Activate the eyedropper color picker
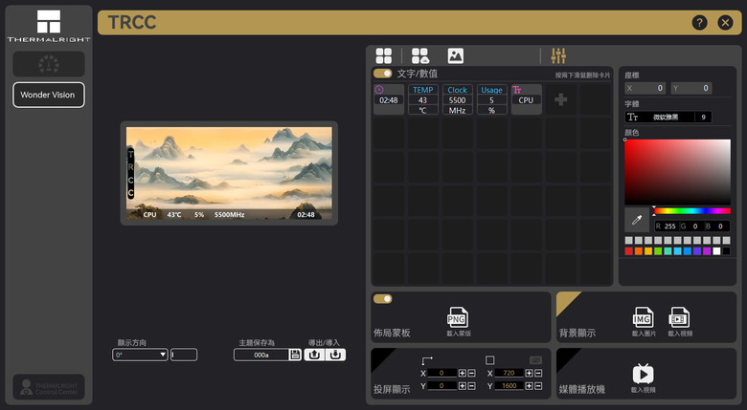 point(637,220)
